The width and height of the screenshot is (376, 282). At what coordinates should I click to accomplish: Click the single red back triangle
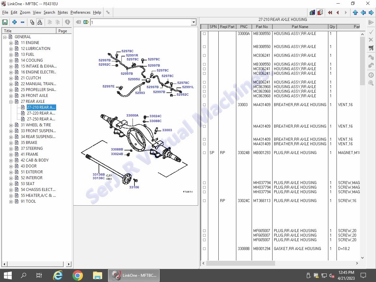pos(338,12)
